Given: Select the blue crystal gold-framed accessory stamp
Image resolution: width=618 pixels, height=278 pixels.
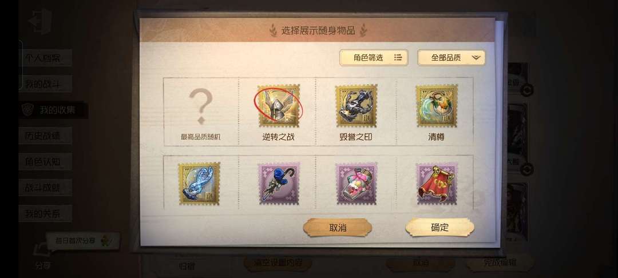Looking at the screenshot, I should pos(199,184).
